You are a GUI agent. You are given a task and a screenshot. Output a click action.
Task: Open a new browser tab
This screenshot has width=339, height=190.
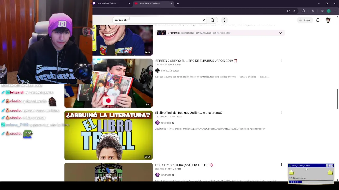[177, 3]
